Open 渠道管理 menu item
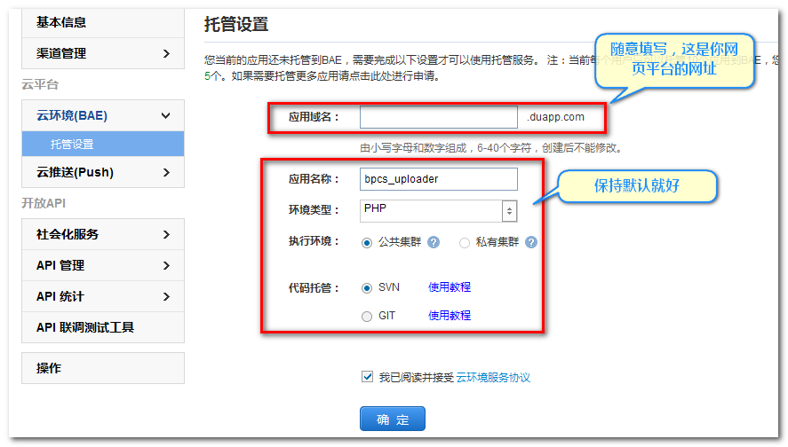Viewport: 788px width, 447px height. (x=103, y=53)
